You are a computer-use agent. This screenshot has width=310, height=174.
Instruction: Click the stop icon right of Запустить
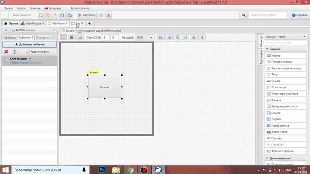pos(101,15)
